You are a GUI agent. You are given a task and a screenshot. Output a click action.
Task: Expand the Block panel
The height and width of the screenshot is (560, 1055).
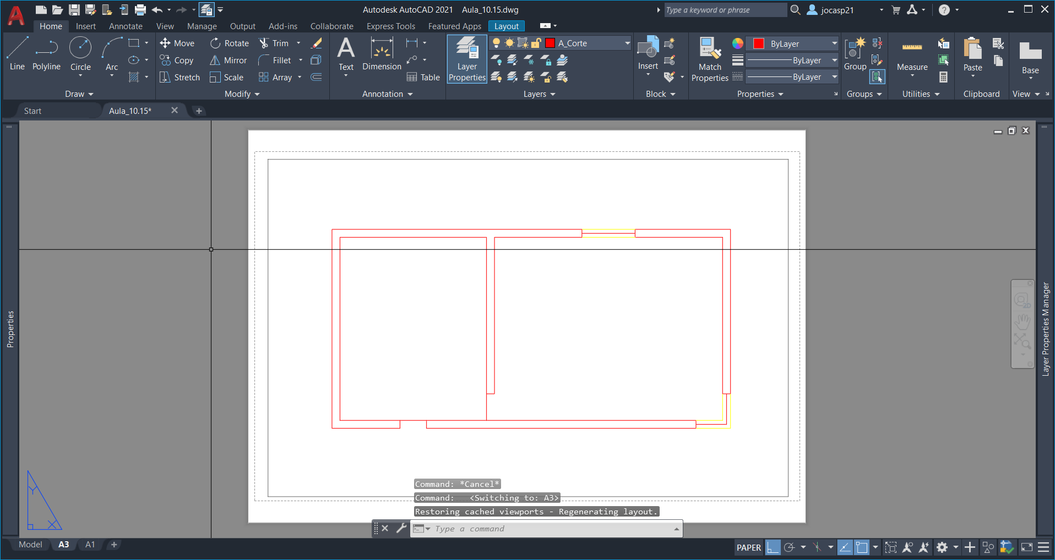[x=660, y=94]
